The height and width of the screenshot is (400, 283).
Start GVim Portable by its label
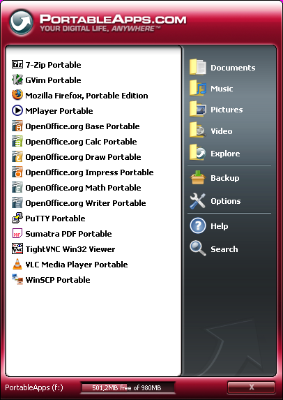53,80
